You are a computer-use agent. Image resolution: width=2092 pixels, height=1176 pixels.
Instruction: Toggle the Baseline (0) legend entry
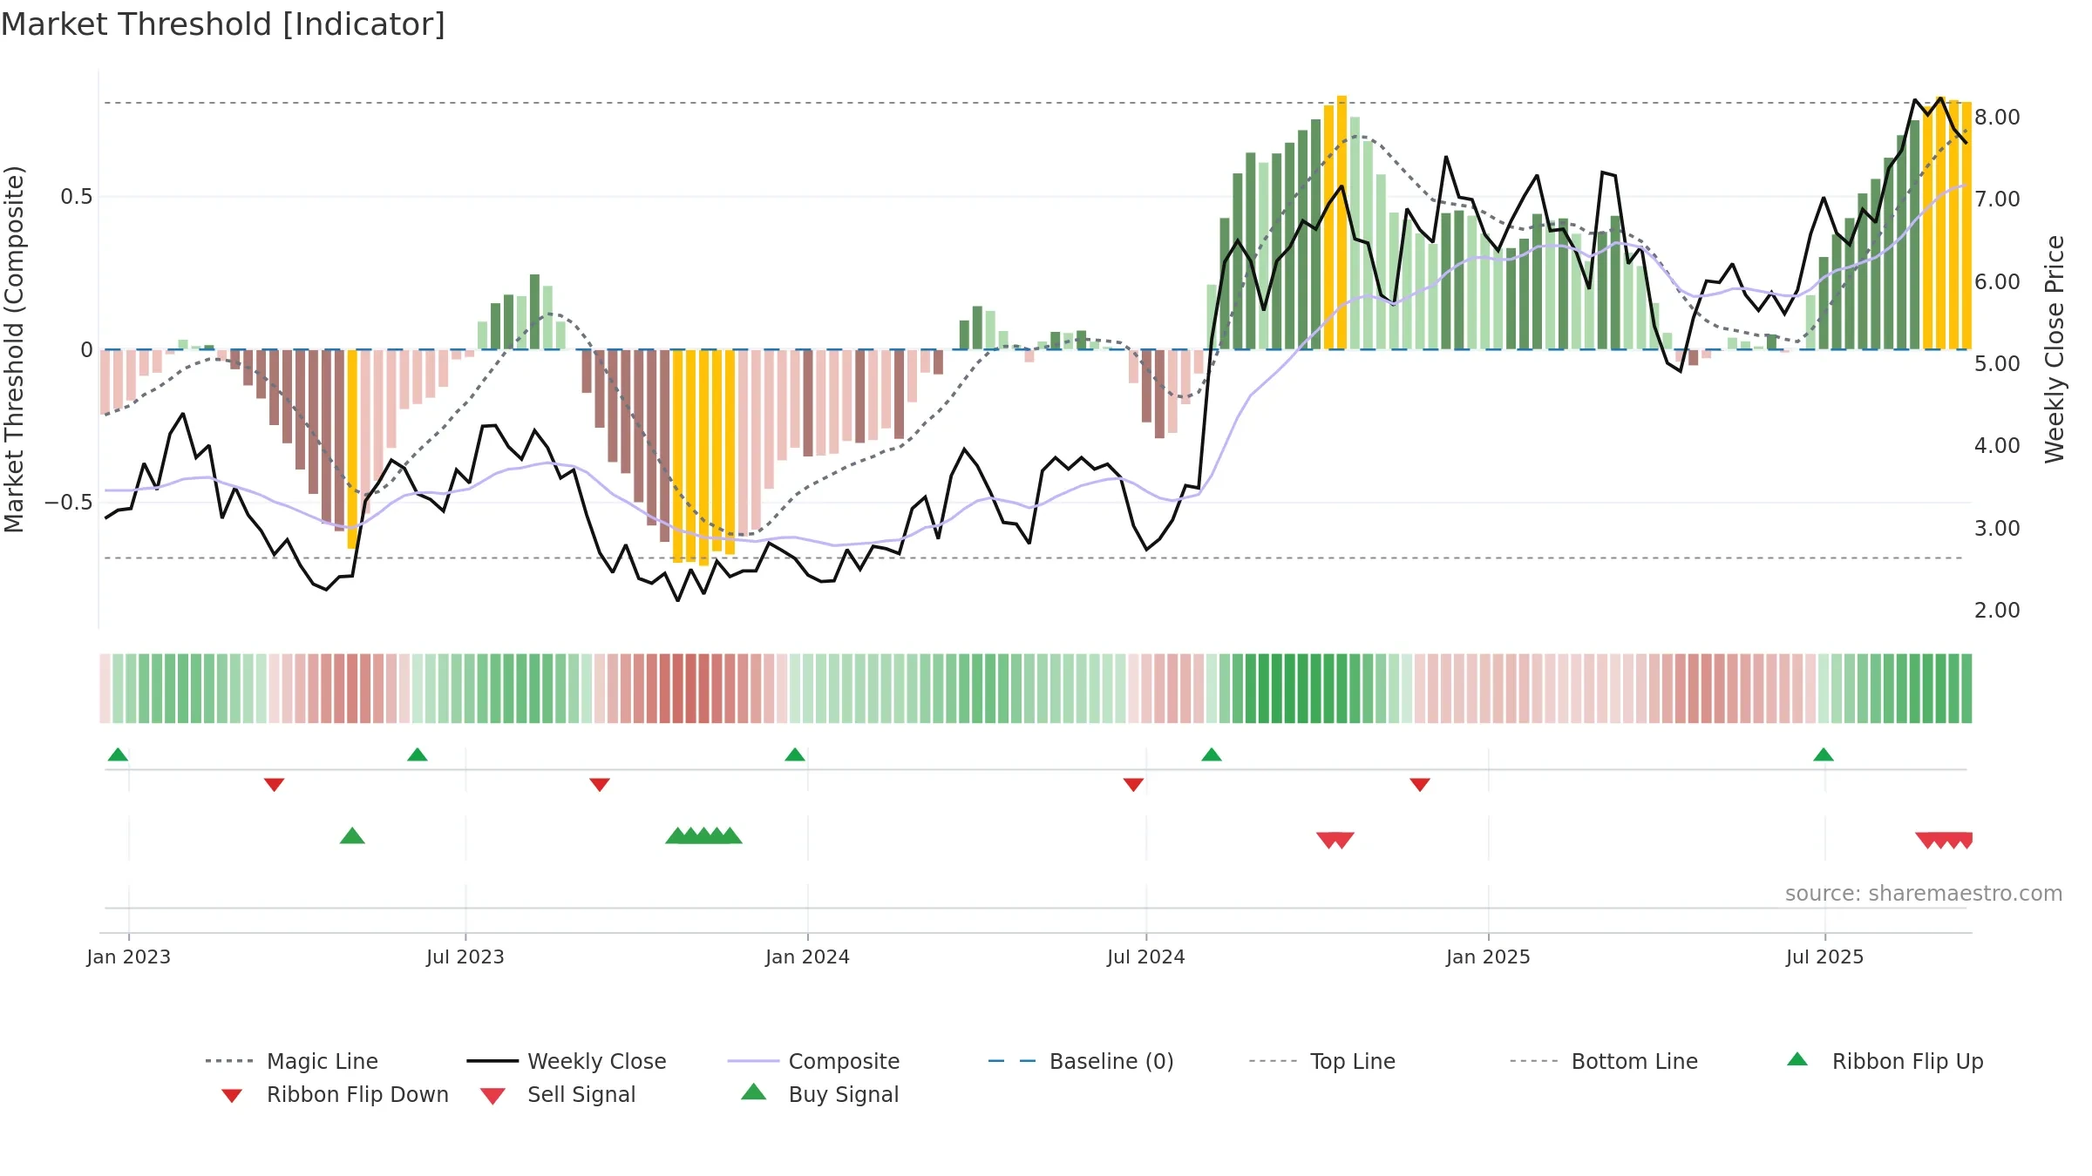tap(1081, 1061)
